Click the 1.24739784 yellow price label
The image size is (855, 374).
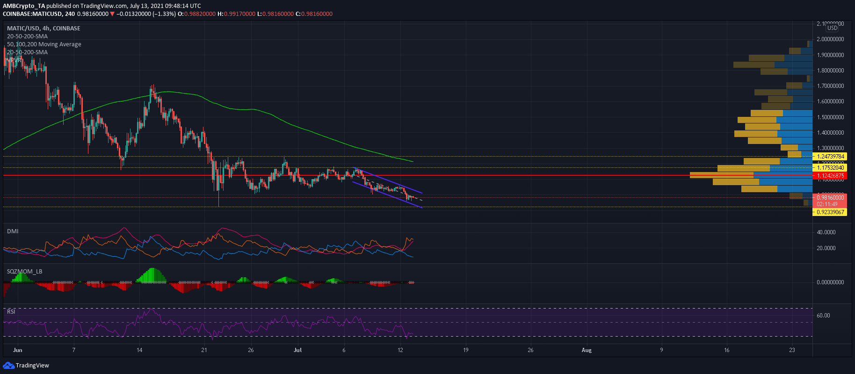click(830, 157)
